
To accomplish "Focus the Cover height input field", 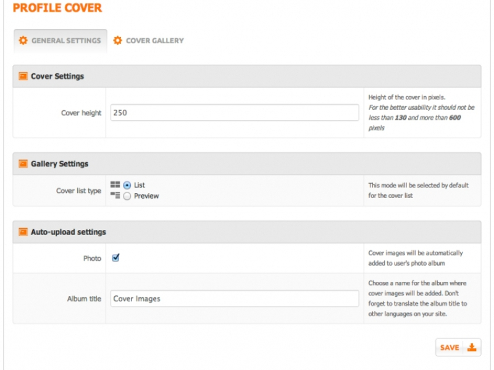I will point(235,113).
